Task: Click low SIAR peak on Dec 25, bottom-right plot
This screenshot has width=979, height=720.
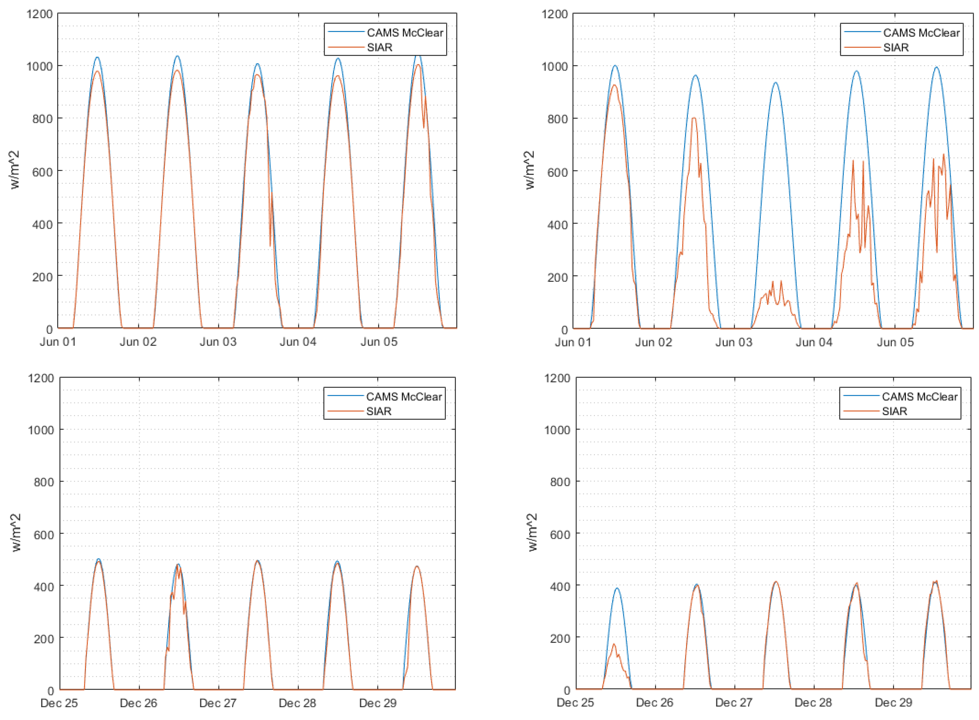Action: [x=614, y=645]
